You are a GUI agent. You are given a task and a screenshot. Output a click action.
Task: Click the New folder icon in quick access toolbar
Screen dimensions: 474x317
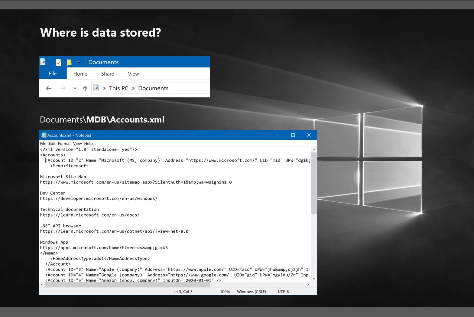click(x=69, y=62)
